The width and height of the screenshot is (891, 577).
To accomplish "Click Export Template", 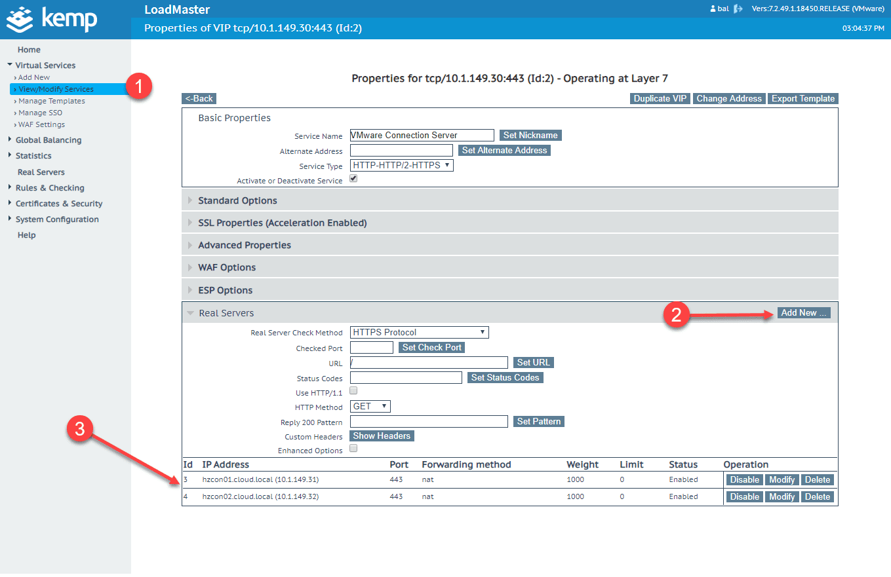I will (802, 98).
